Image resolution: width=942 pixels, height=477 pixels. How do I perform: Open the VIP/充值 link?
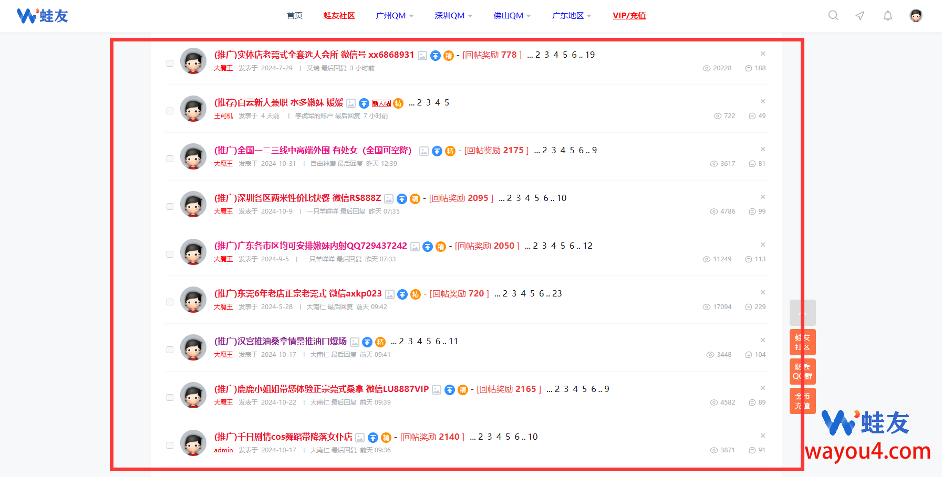click(x=629, y=16)
